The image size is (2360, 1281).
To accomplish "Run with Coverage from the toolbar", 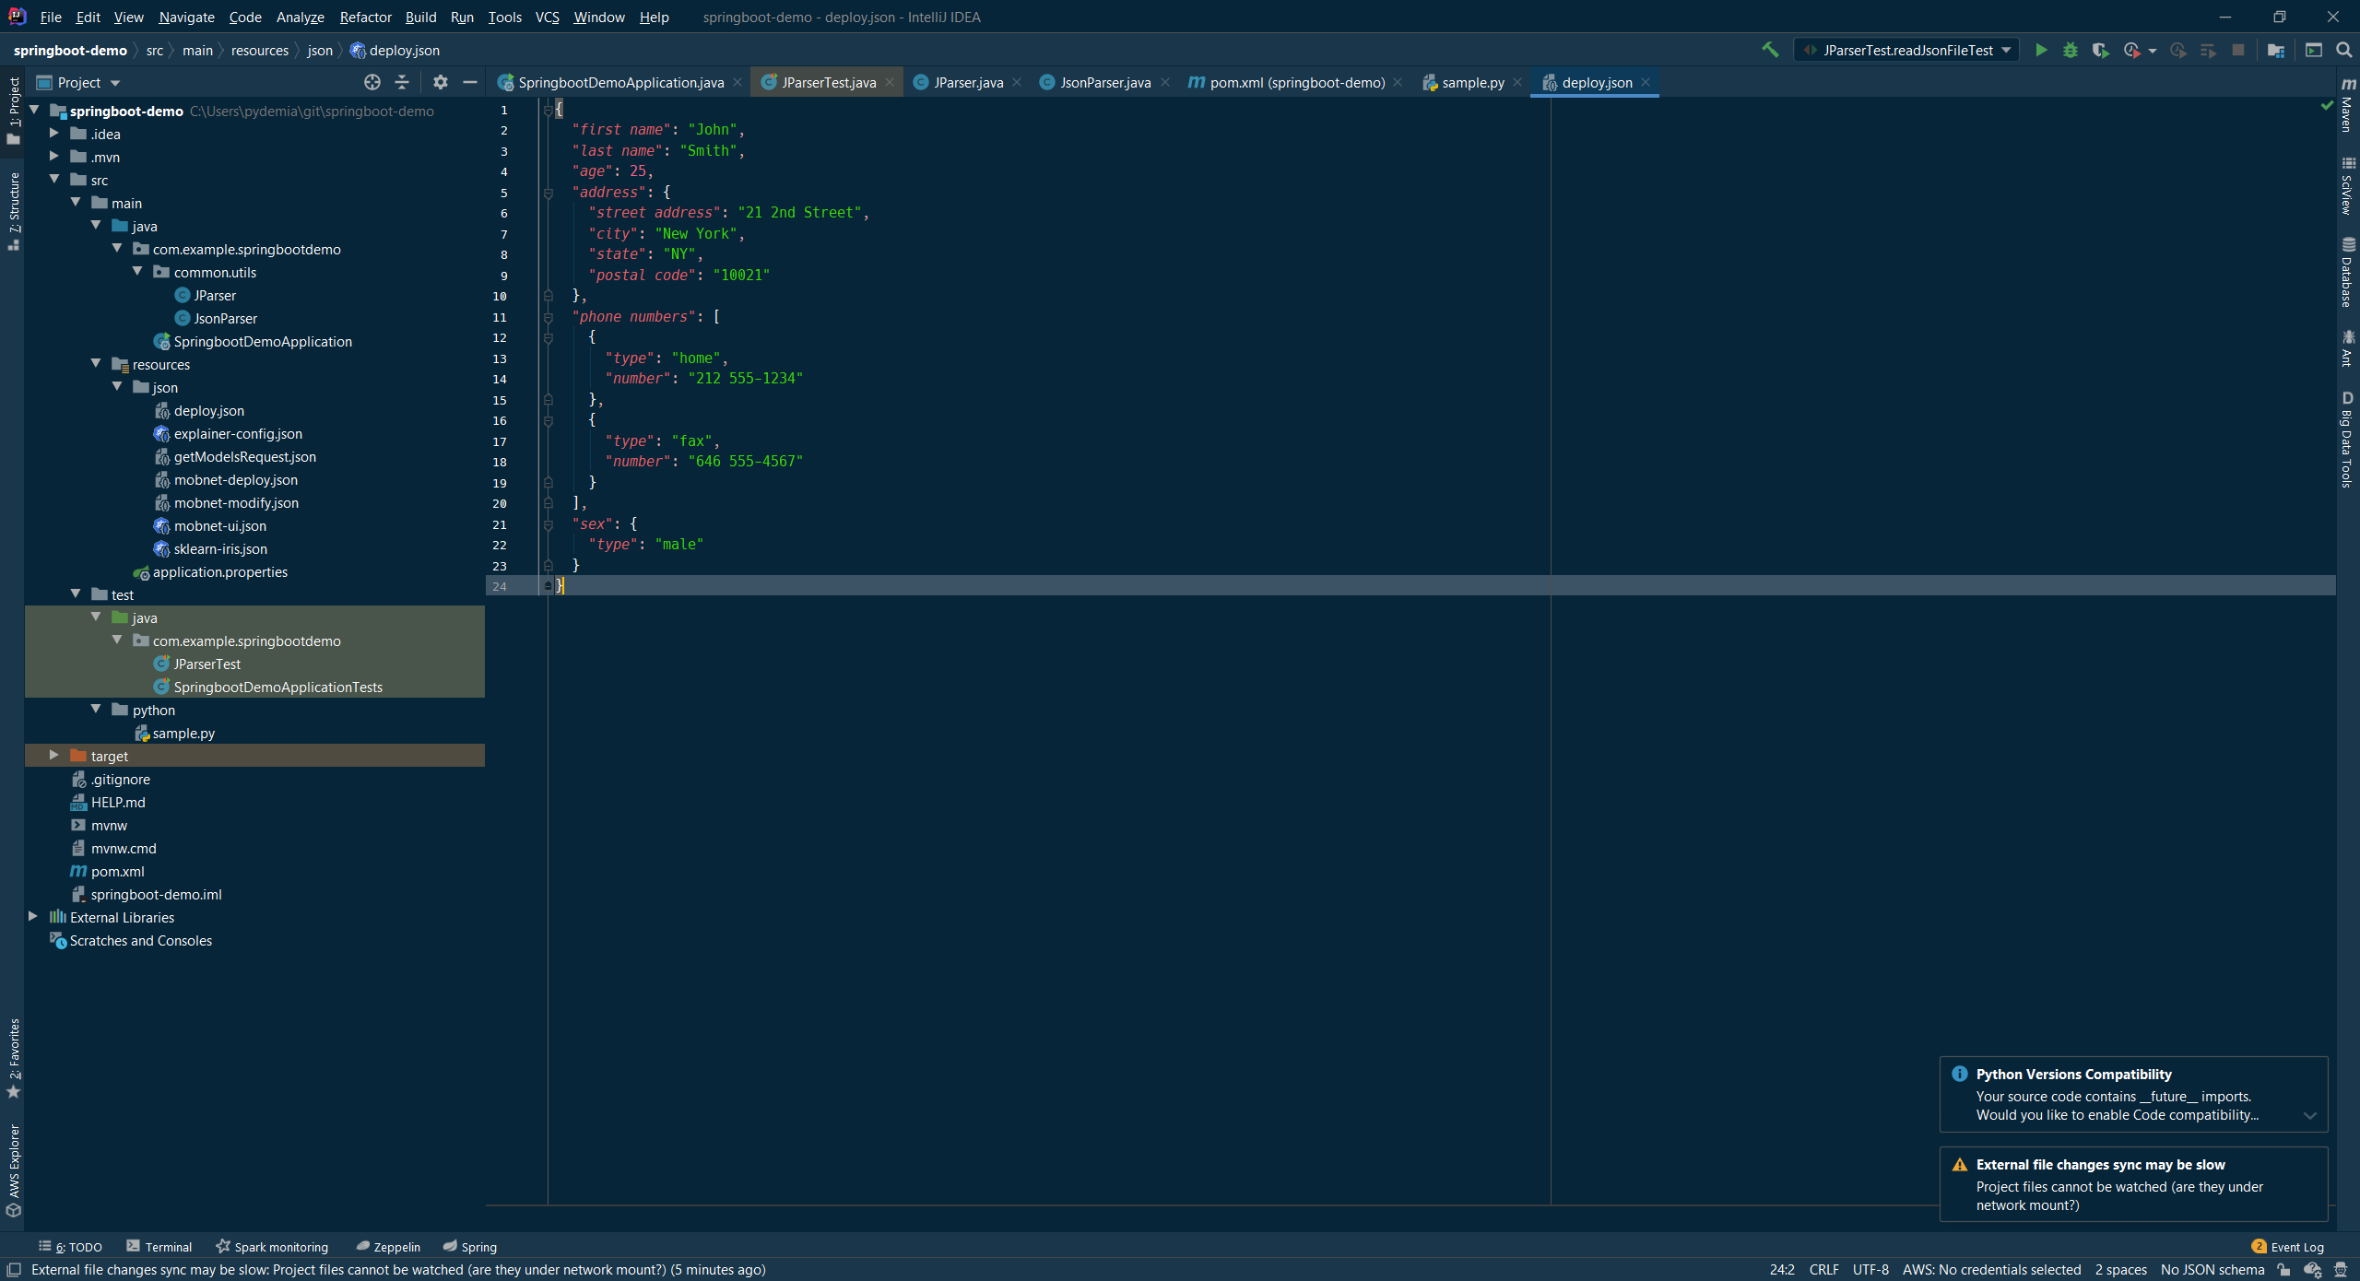I will (x=2100, y=51).
